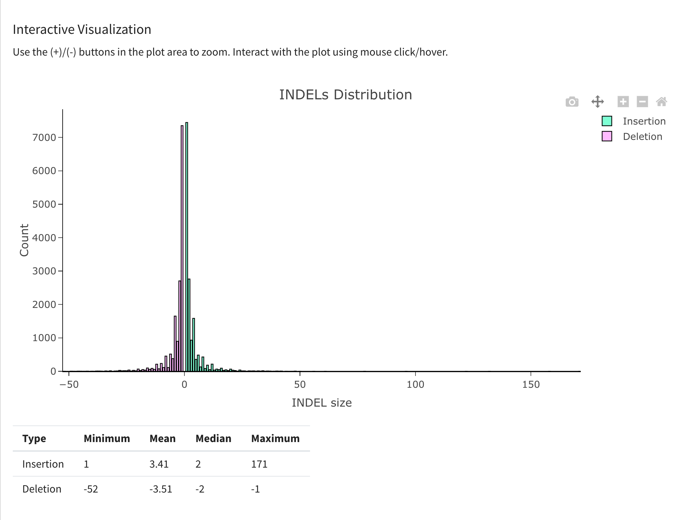Select the Maximum column header

(275, 439)
